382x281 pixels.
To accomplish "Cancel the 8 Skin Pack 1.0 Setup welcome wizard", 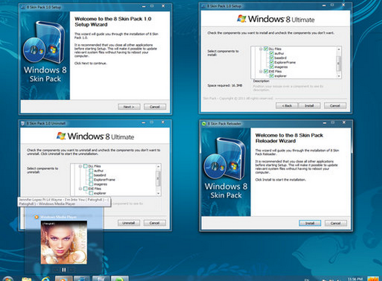I will (155, 107).
